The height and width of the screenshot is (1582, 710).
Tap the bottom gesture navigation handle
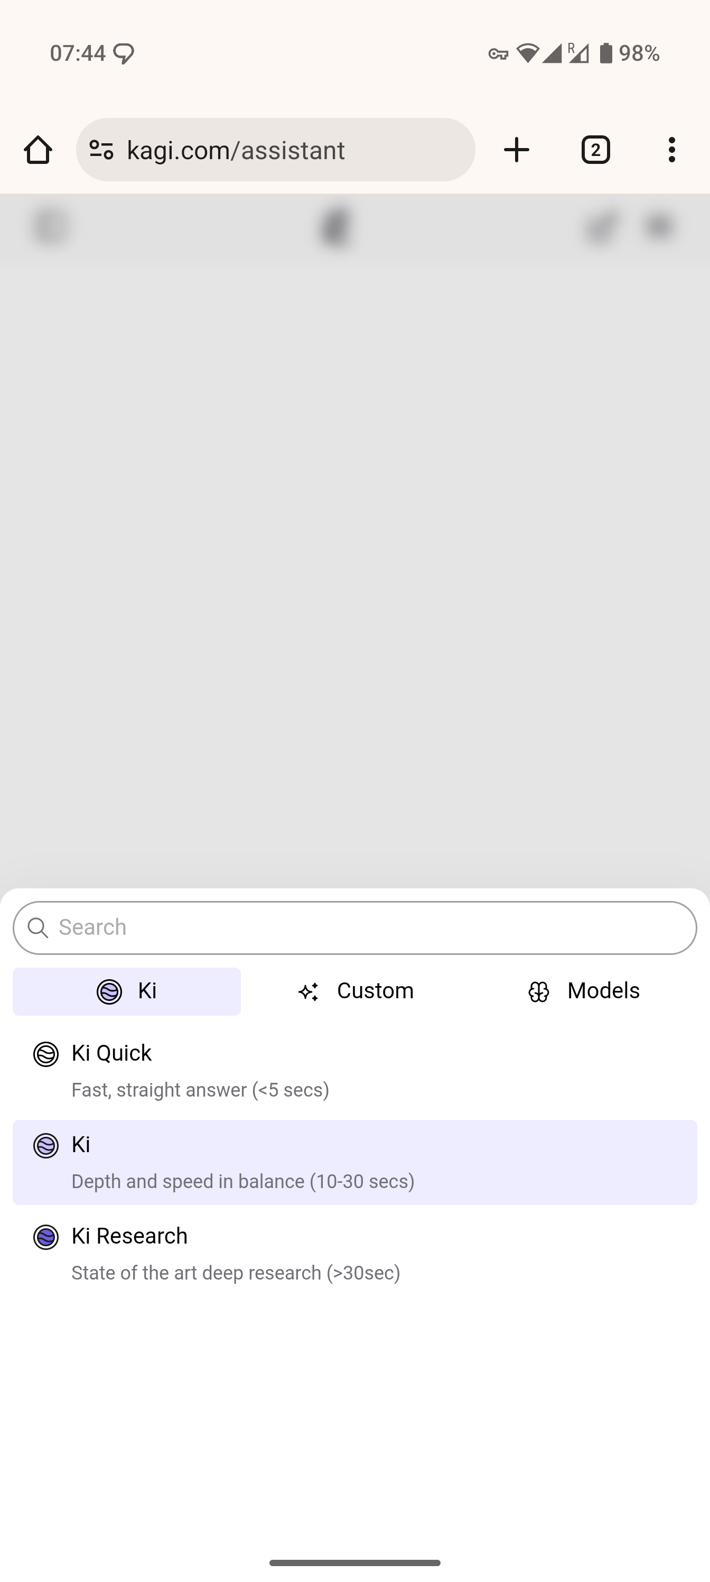click(354, 1563)
